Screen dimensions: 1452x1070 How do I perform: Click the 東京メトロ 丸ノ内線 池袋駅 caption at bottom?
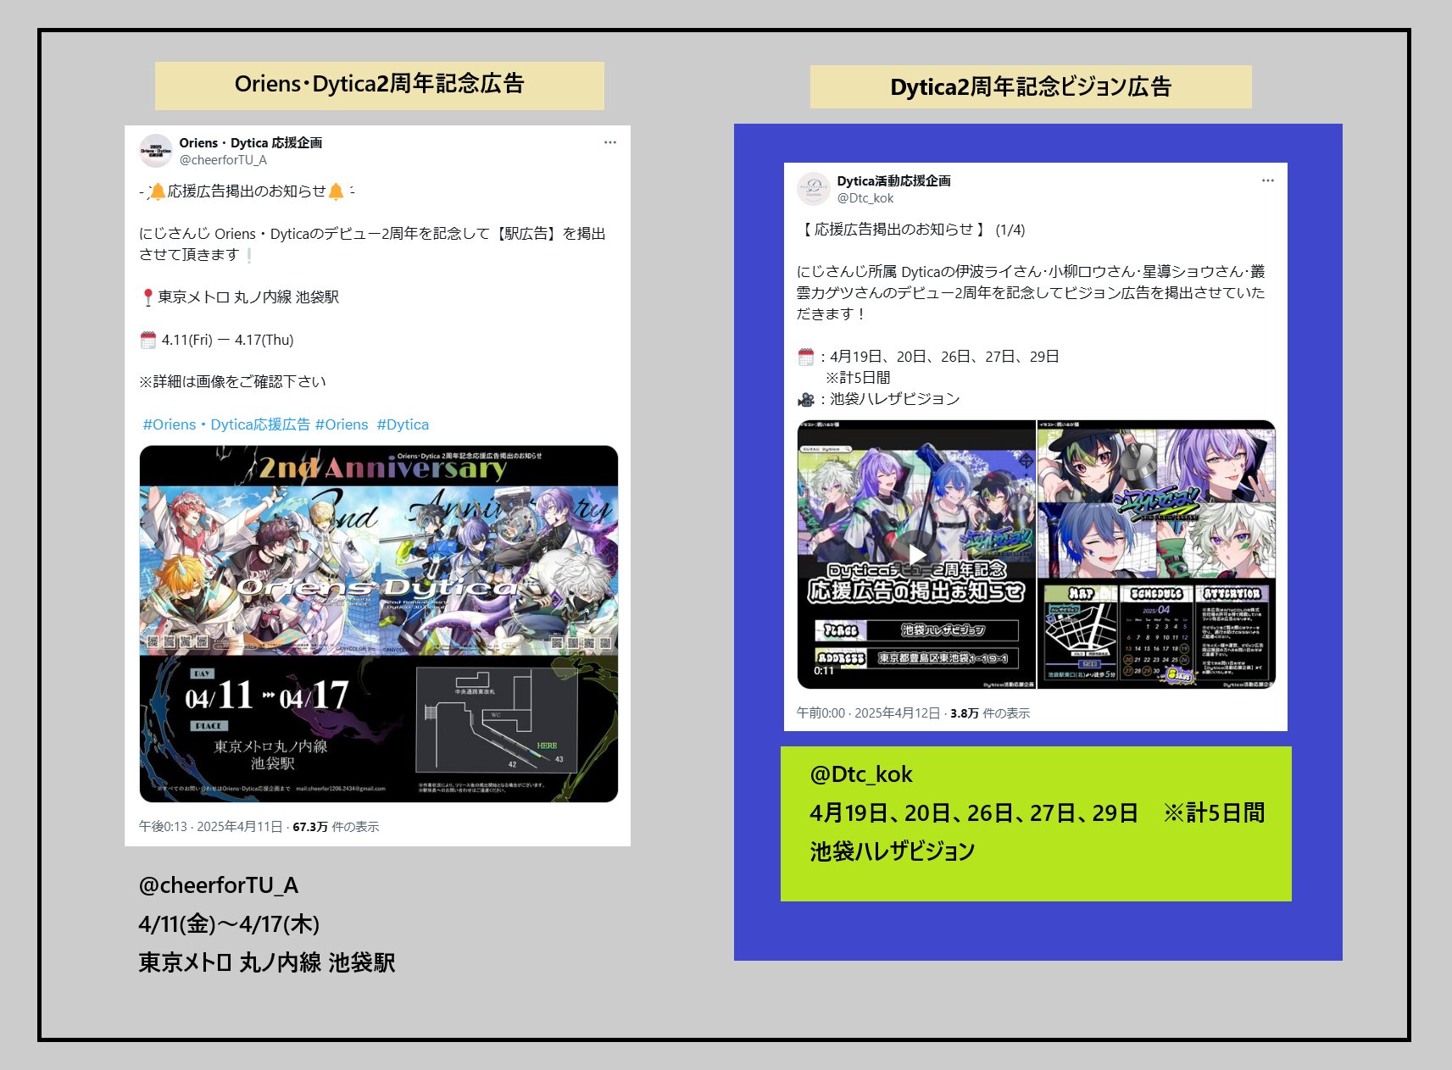(x=267, y=962)
